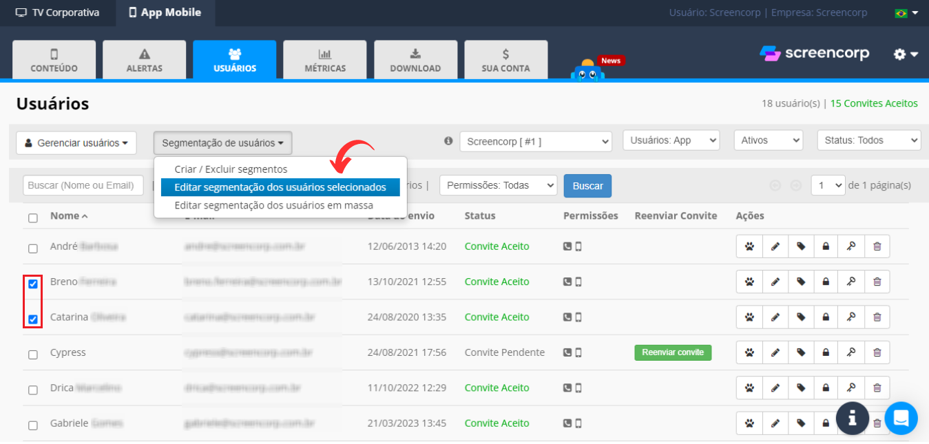This screenshot has width=929, height=444.
Task: Click the padlock icon for Cypress
Action: [x=826, y=352]
